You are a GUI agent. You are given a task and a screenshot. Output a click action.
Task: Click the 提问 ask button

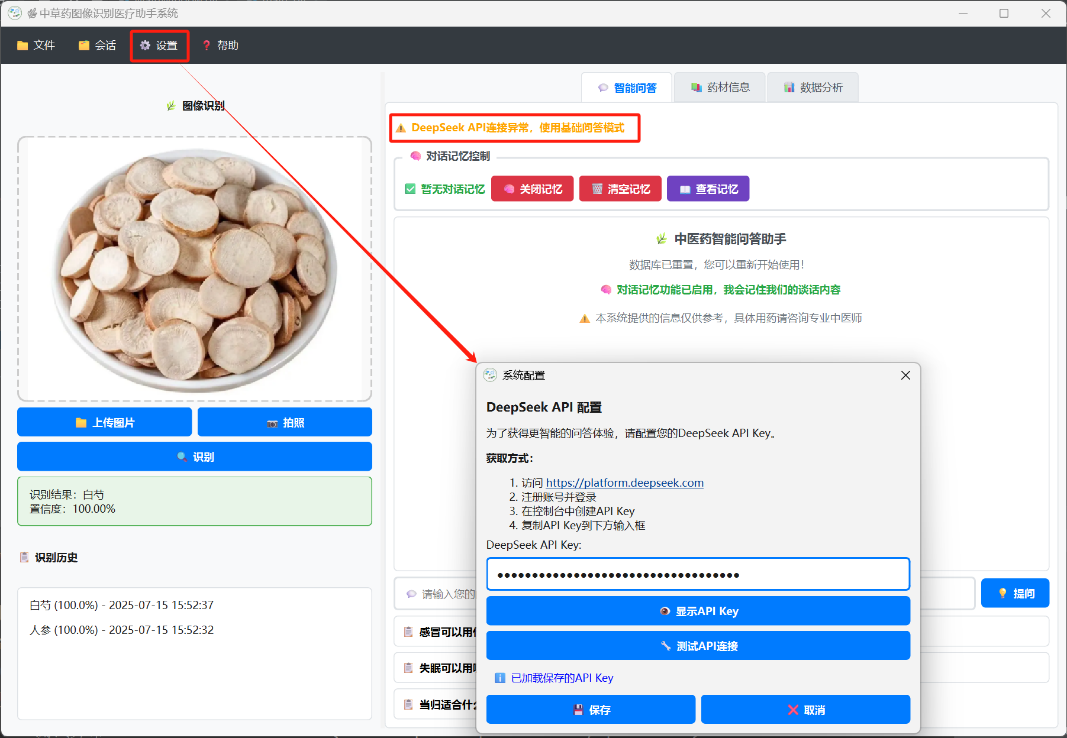[1015, 593]
